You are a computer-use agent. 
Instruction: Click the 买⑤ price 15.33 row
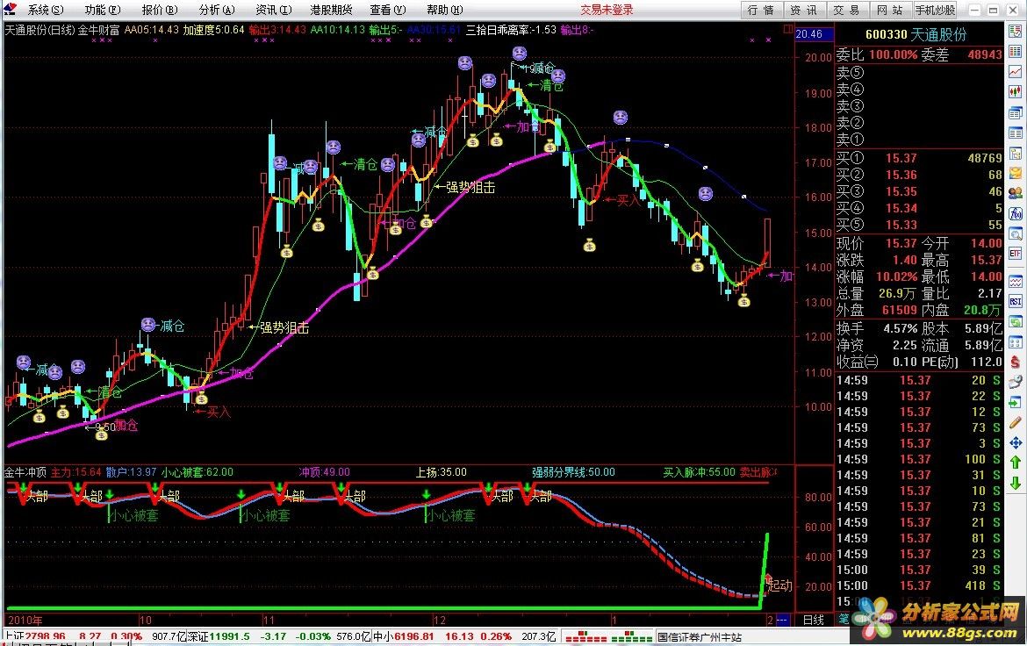919,225
